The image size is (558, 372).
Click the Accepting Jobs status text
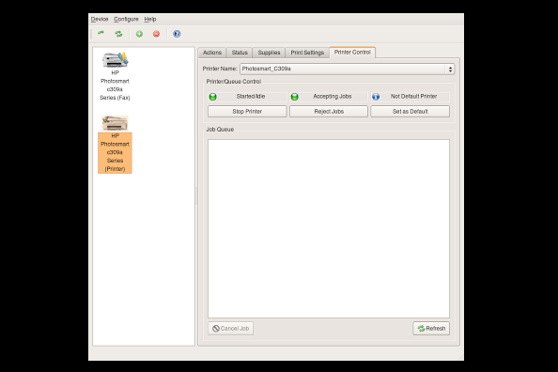[x=332, y=97]
